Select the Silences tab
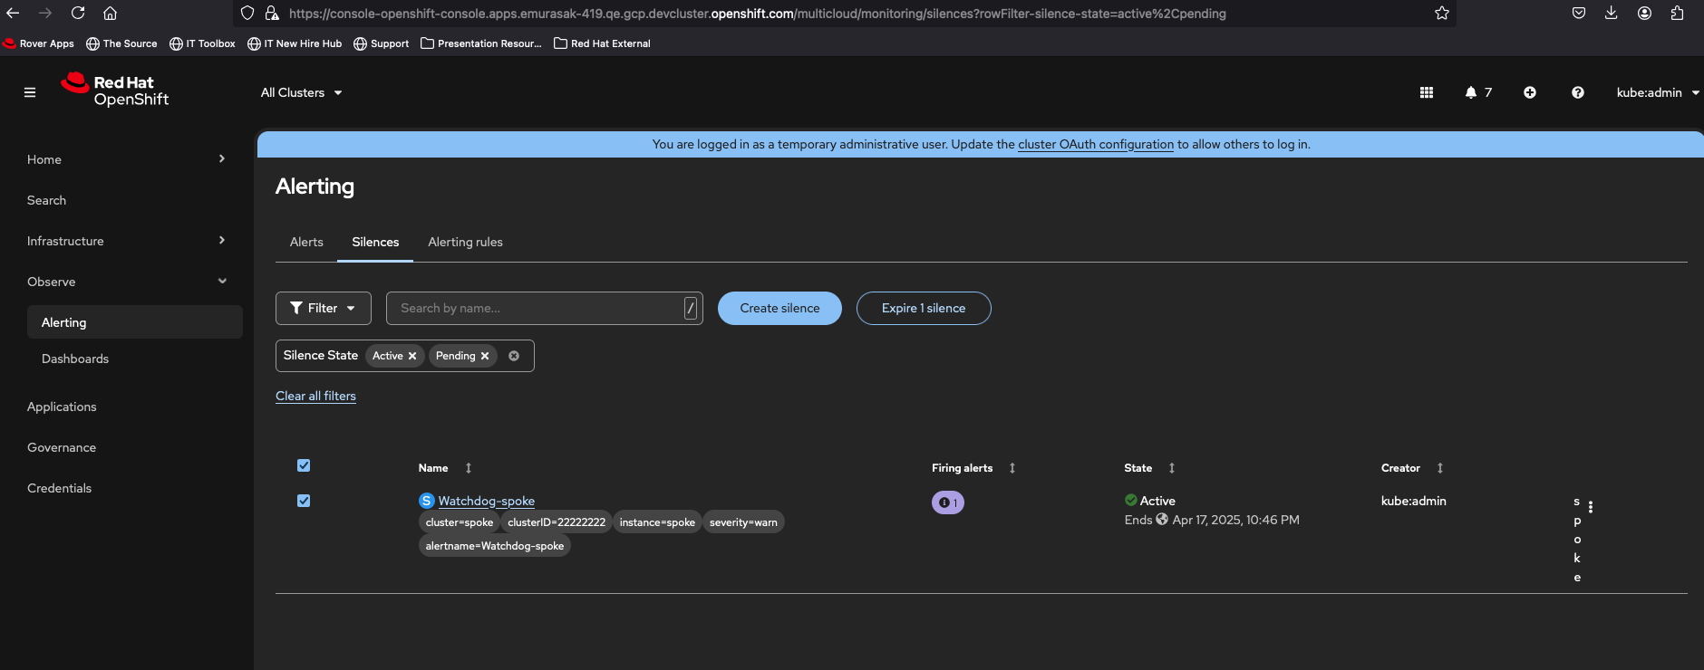The image size is (1704, 670). [375, 242]
